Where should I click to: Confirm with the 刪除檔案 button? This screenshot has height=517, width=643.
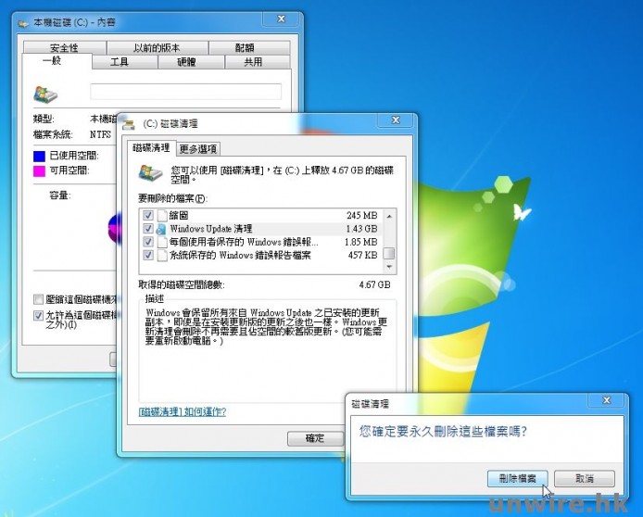517,478
